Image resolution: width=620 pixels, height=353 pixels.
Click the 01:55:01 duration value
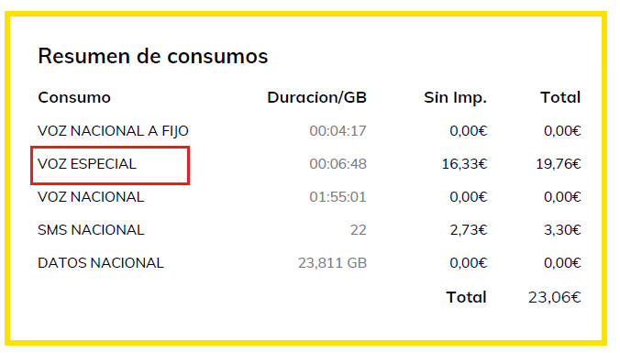338,197
